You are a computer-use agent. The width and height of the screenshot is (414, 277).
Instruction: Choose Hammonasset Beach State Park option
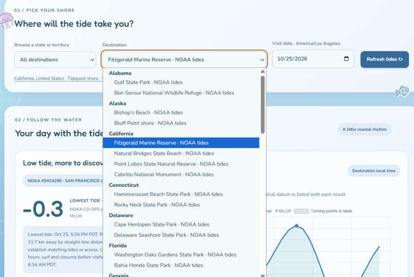point(181,194)
